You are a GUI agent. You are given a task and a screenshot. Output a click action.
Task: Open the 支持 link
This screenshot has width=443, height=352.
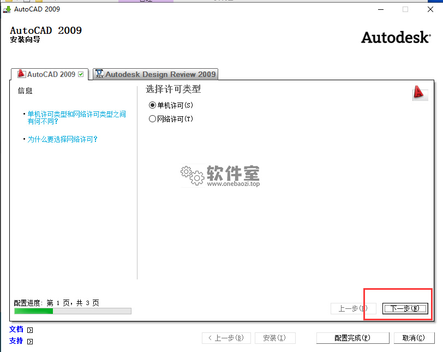click(x=16, y=341)
